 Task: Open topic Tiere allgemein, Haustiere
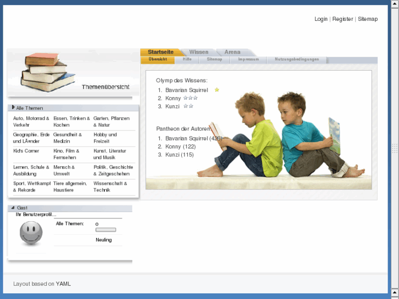coord(70,187)
